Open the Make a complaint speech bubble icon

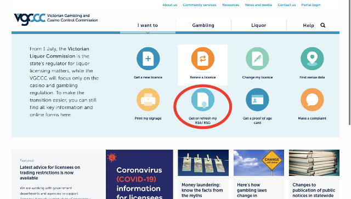(312, 100)
